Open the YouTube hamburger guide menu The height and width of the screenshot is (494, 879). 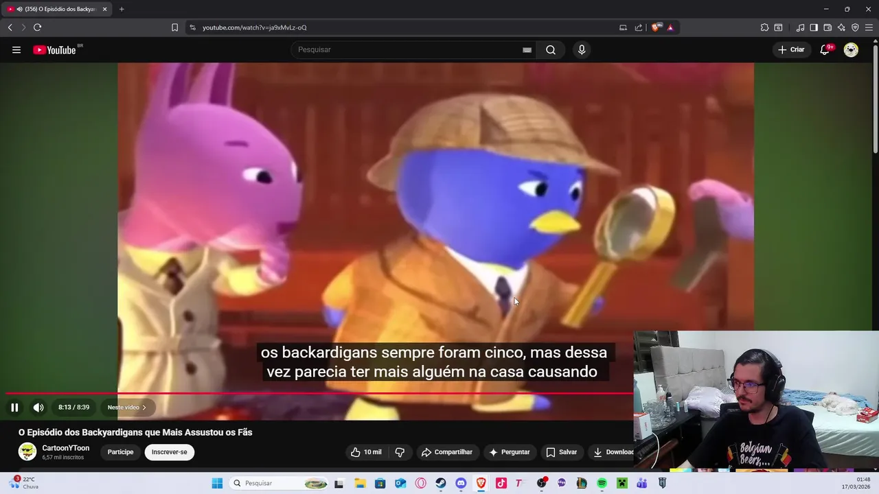[16, 49]
